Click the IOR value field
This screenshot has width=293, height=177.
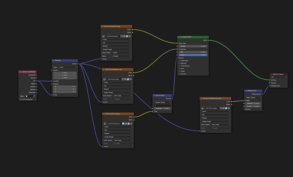point(193,52)
